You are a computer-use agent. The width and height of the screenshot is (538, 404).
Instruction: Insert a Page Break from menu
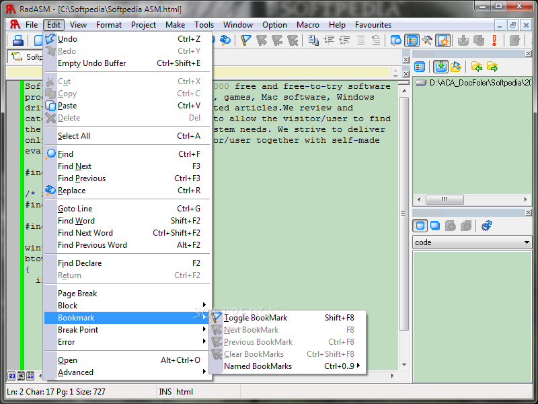click(x=127, y=294)
